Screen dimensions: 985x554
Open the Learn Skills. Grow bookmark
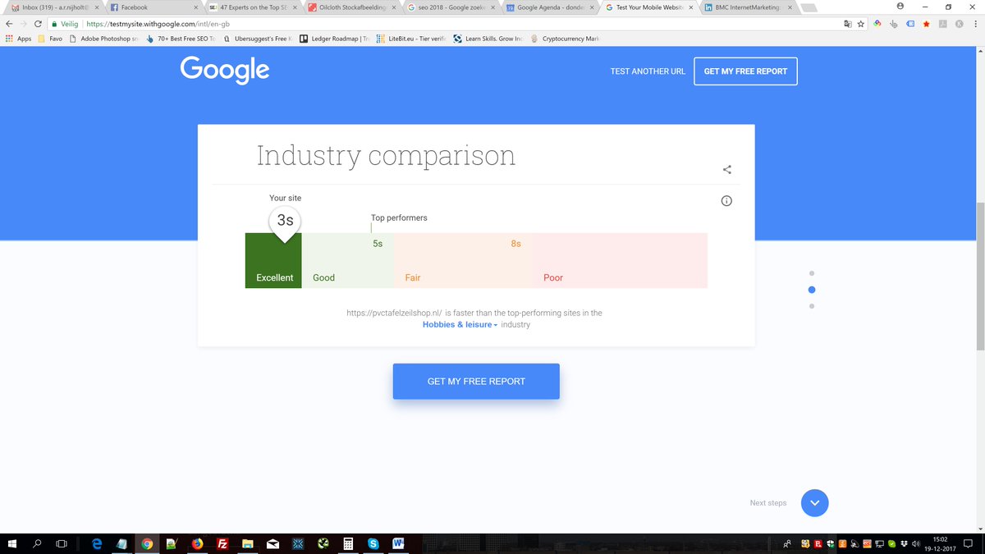pos(488,39)
